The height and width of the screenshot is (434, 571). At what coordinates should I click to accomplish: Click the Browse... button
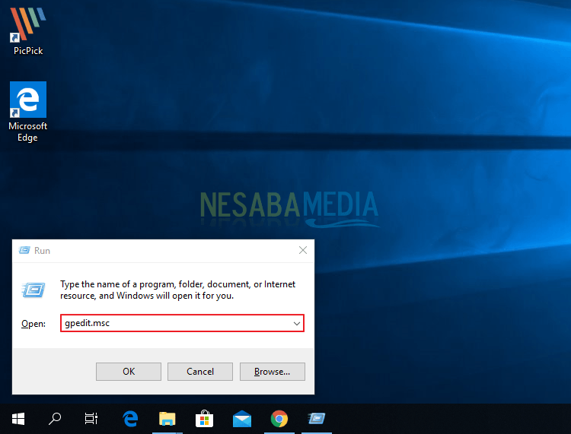coord(273,372)
